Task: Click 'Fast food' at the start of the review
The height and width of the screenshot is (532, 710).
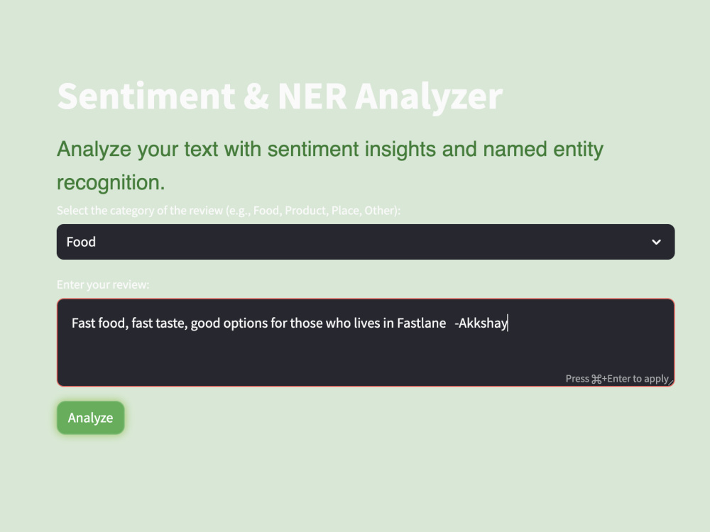Action: click(x=99, y=323)
